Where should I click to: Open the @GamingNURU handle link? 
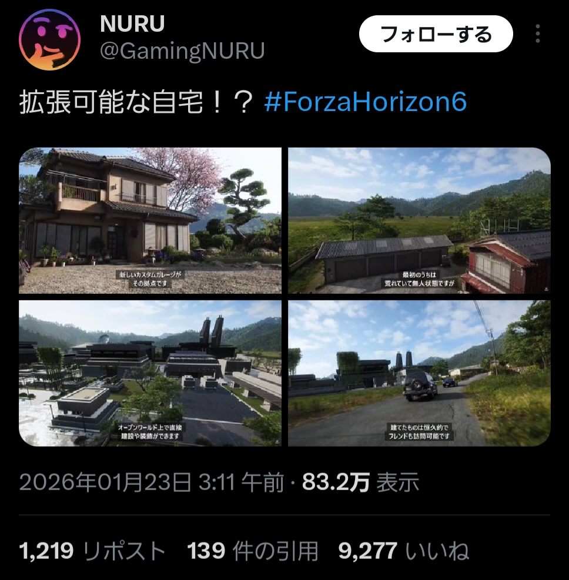[182, 51]
